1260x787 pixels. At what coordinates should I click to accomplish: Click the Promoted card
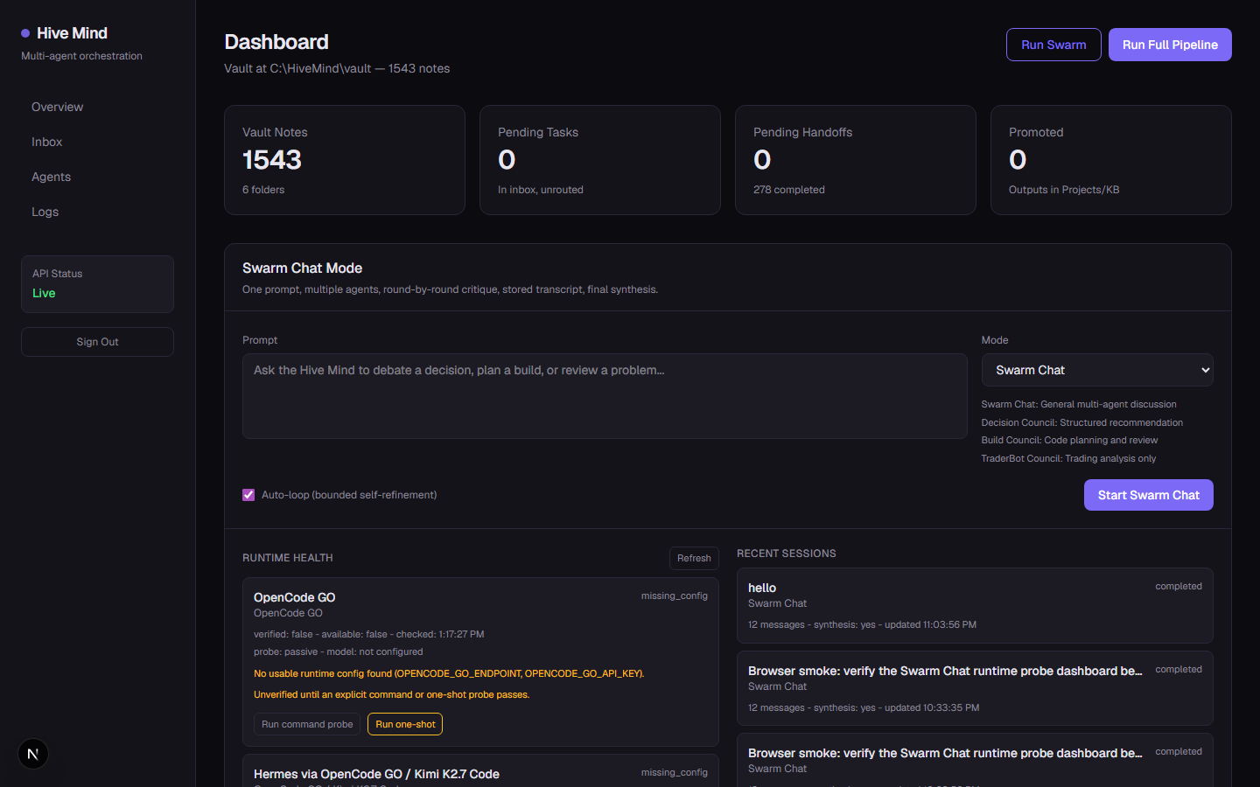point(1111,160)
